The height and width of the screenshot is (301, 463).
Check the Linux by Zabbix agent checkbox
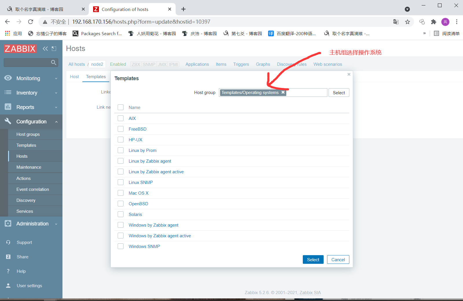[121, 161]
